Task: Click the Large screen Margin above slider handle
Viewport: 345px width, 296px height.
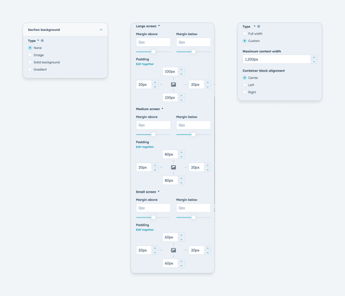Action: pyautogui.click(x=153, y=52)
